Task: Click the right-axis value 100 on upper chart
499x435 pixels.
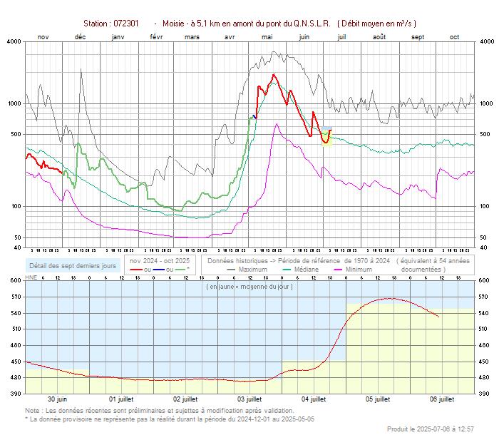Action: (485, 206)
